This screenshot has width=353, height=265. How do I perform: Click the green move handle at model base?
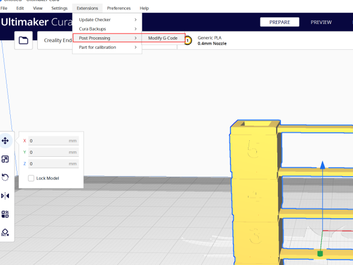coord(320,254)
